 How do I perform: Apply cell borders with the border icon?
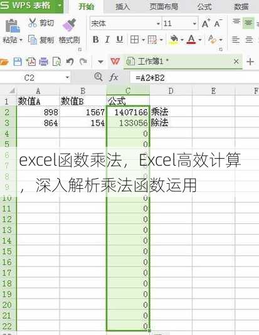pos(135,40)
